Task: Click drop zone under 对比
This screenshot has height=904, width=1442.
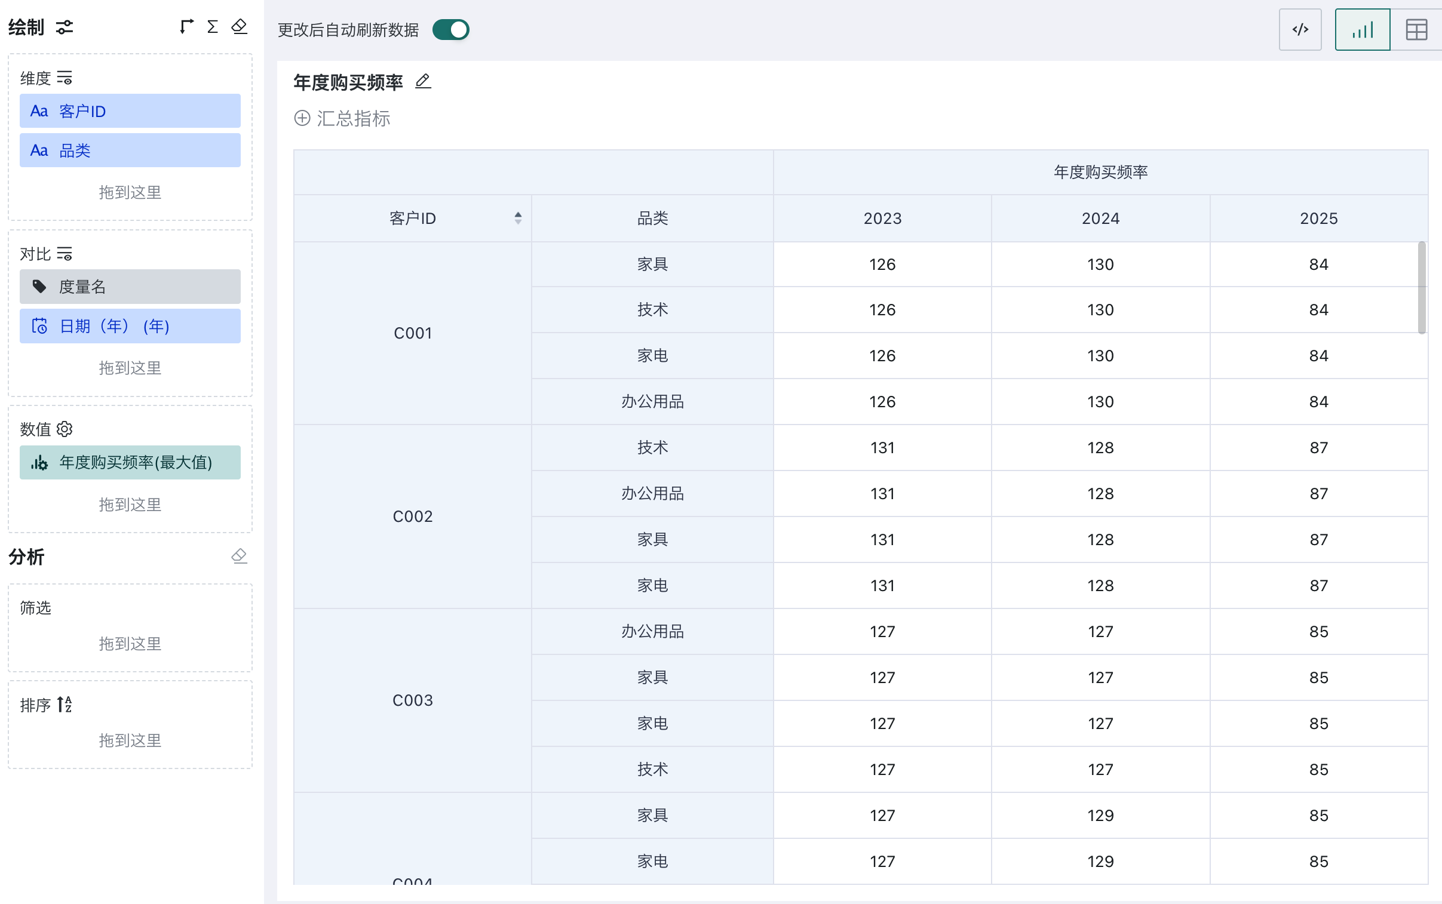Action: coord(130,368)
